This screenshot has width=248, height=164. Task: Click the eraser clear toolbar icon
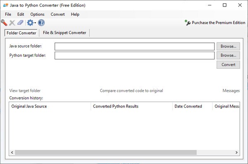(20, 23)
